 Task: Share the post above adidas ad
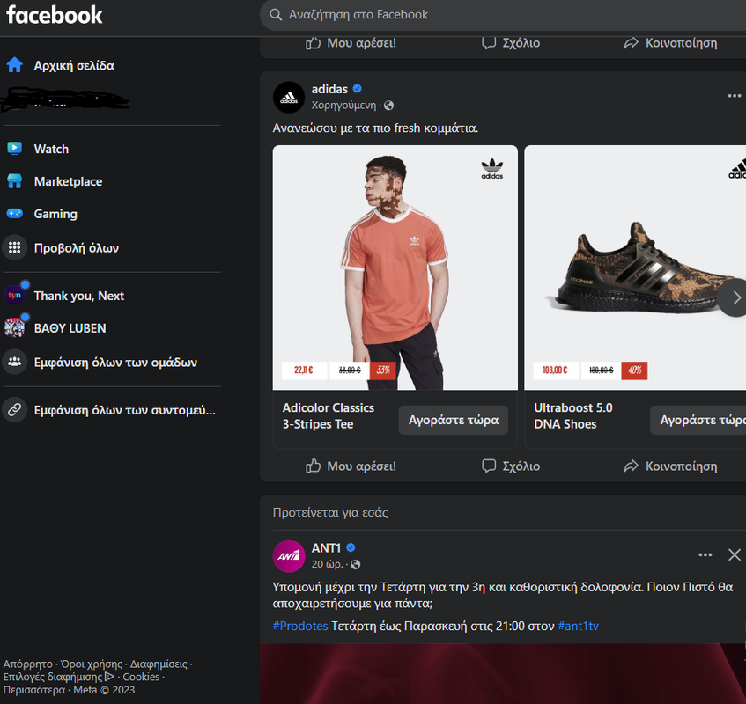click(x=670, y=43)
